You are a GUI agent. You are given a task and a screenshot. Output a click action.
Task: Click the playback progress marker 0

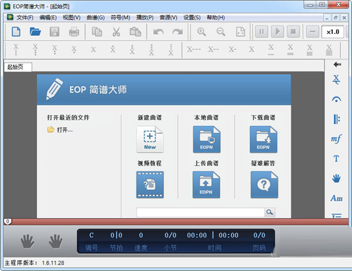[8, 222]
